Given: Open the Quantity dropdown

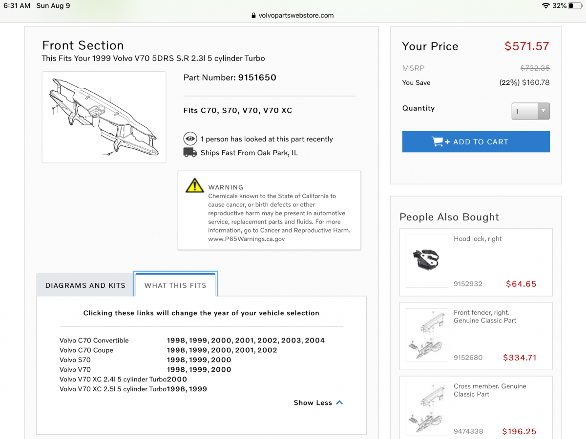Looking at the screenshot, I should [530, 111].
